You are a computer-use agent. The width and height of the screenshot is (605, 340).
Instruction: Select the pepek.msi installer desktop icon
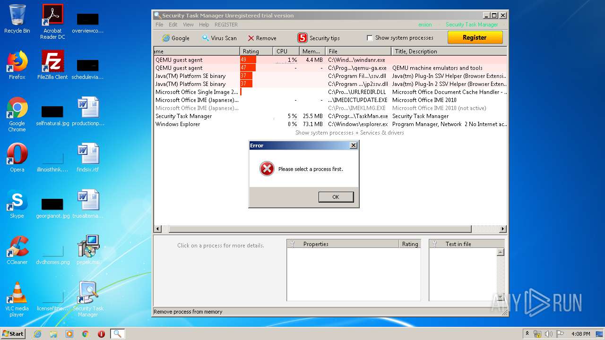tap(88, 250)
